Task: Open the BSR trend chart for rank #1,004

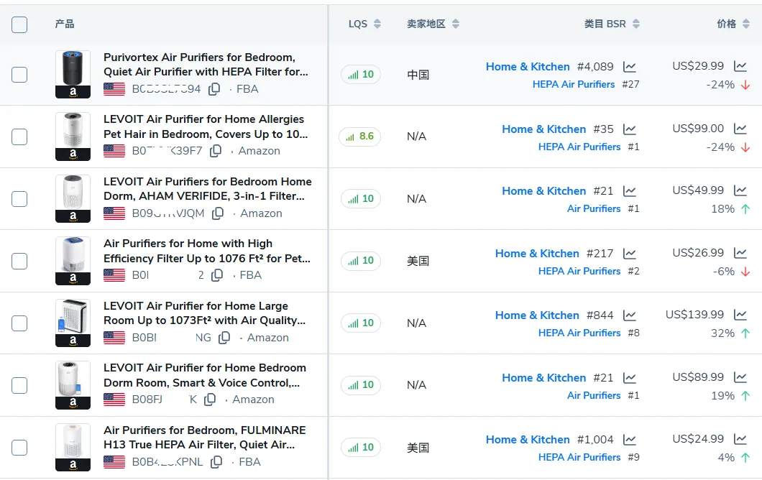Action: (x=630, y=440)
